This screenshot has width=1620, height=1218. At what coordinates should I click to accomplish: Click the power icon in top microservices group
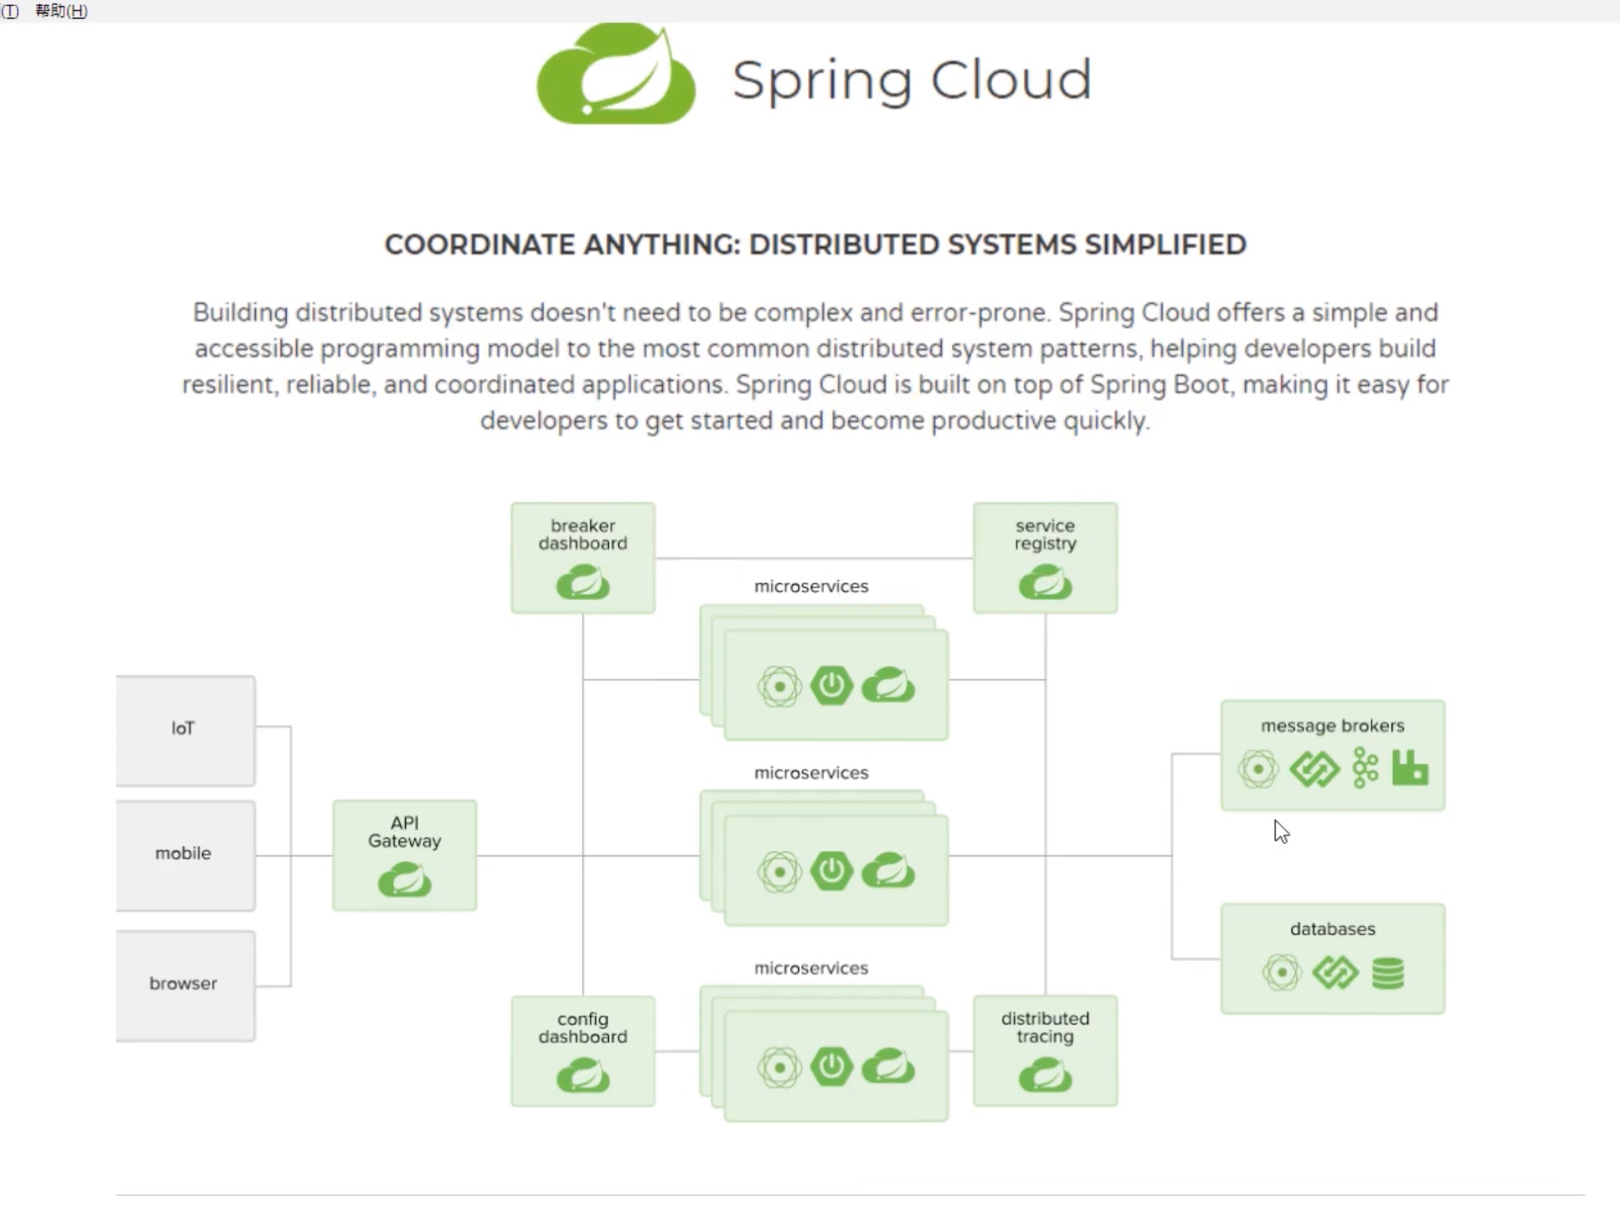point(831,685)
